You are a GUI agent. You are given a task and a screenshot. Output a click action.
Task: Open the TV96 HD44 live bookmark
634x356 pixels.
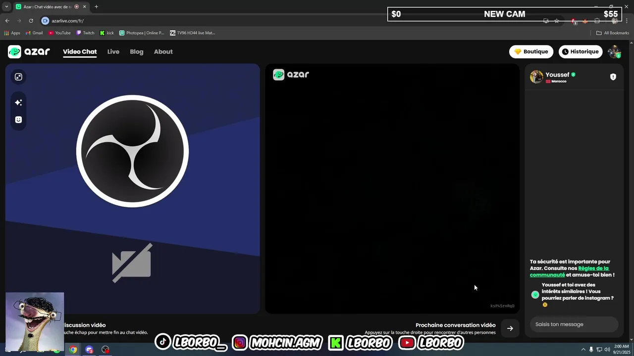point(193,33)
